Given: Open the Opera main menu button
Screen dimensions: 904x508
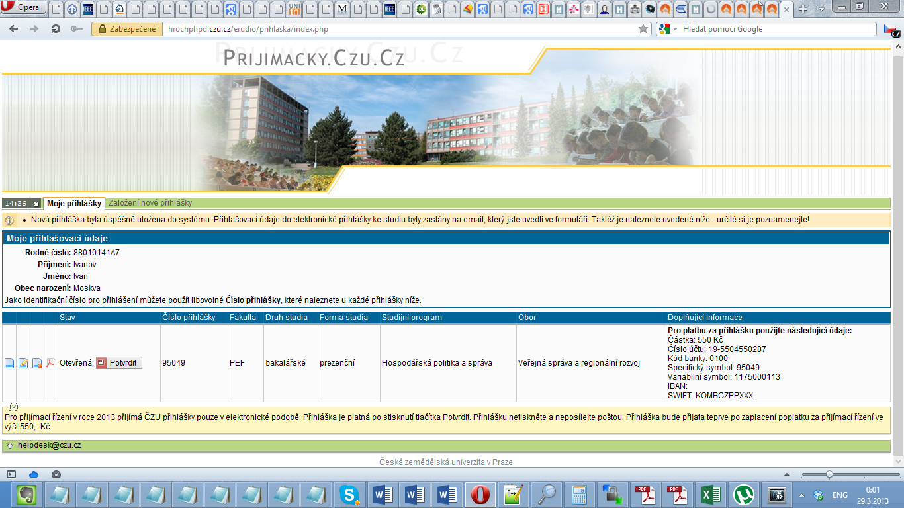Looking at the screenshot, I should [x=22, y=7].
